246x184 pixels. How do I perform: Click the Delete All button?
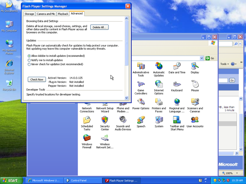(x=99, y=27)
